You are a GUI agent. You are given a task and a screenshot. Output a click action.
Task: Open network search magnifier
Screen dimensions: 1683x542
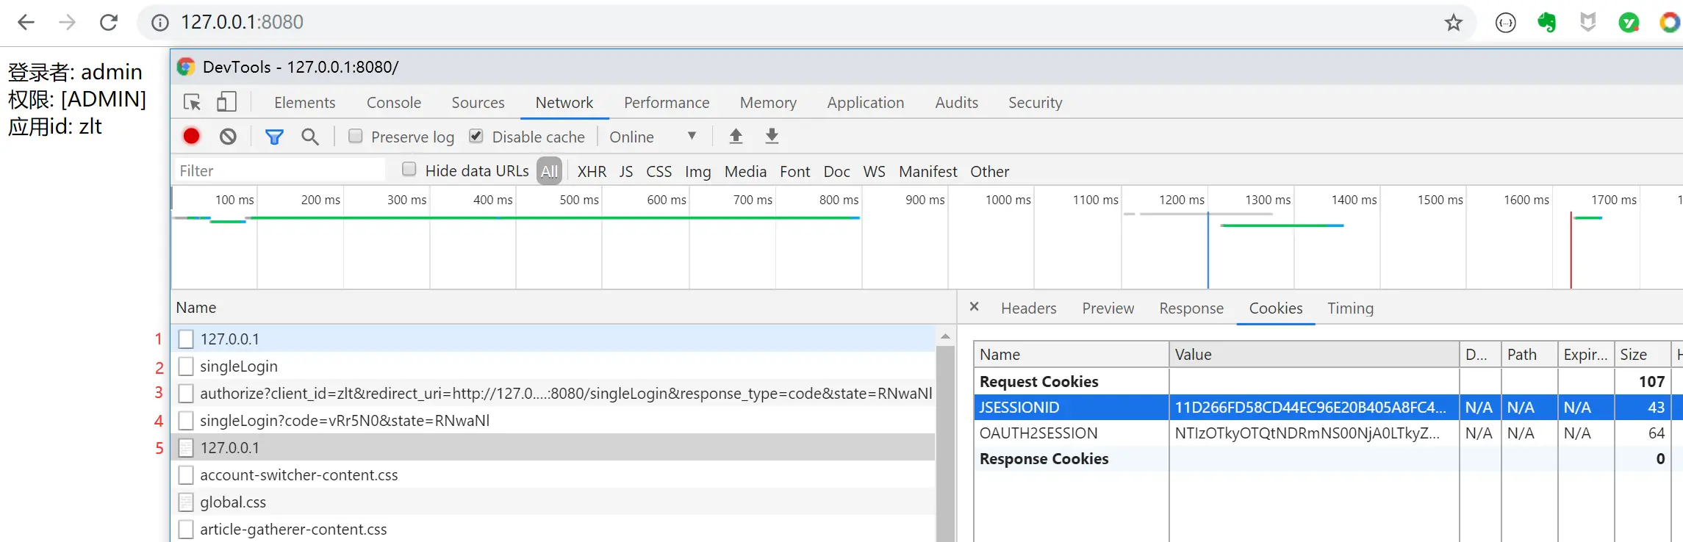pyautogui.click(x=310, y=137)
